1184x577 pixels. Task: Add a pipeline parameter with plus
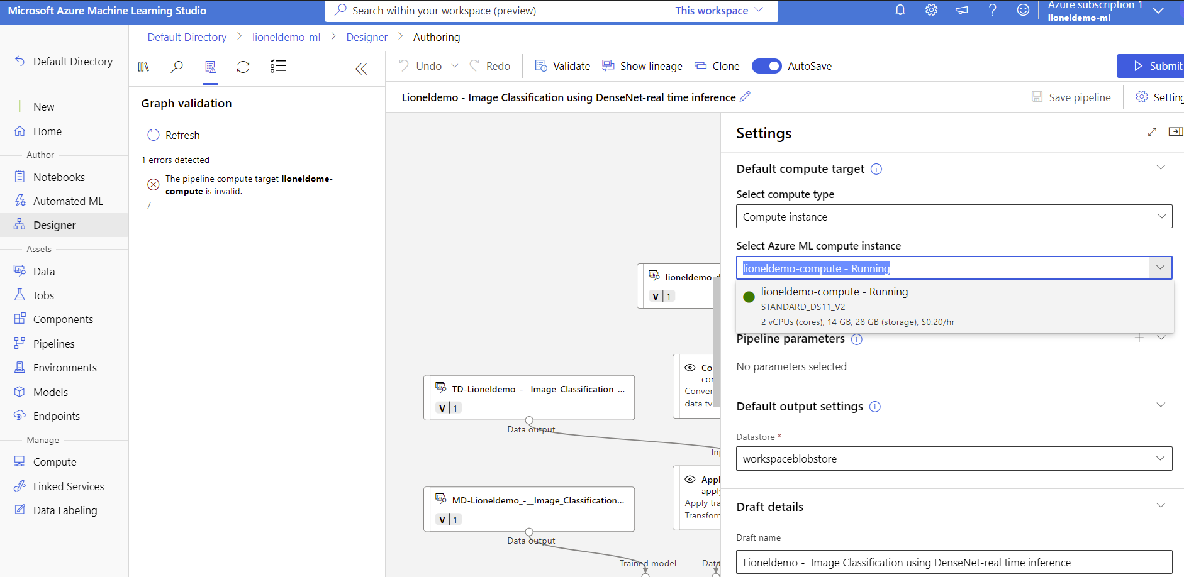(1139, 338)
